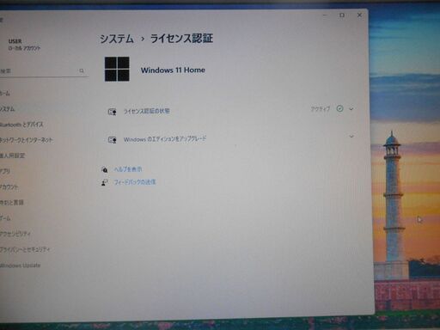Open プライバシーとセキュリティ settings
This screenshot has width=440, height=330.
pyautogui.click(x=25, y=249)
